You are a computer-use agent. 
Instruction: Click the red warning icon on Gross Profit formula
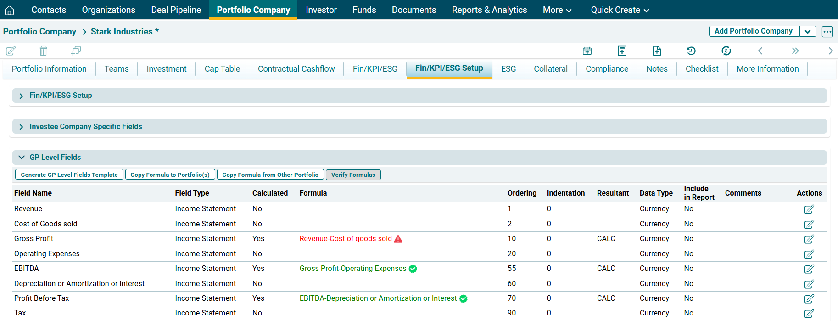(x=398, y=239)
